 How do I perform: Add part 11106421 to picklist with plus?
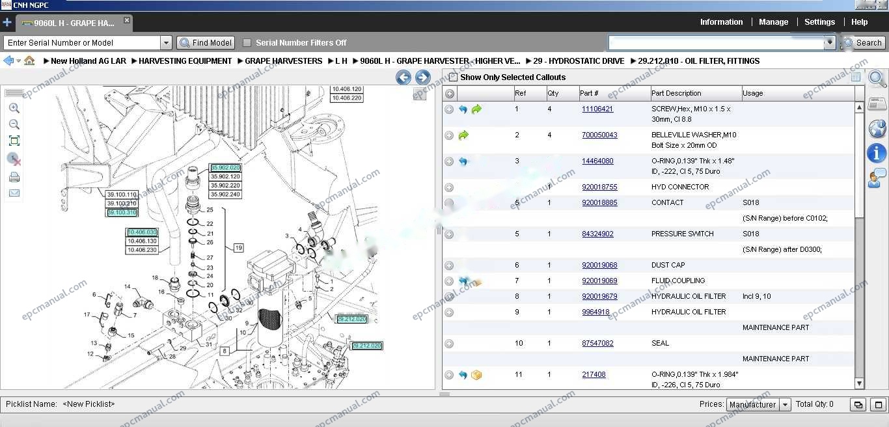coord(449,109)
